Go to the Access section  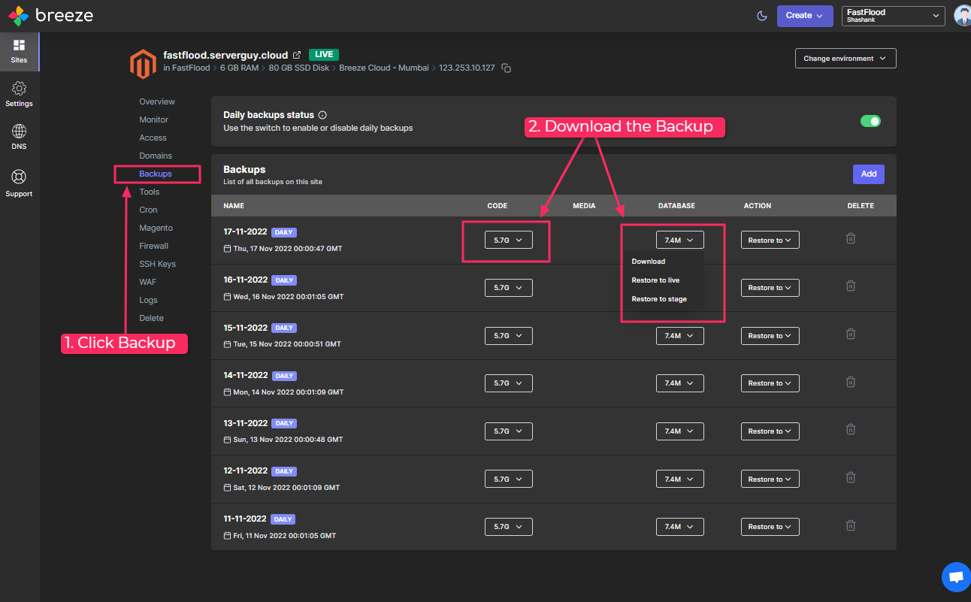tap(153, 138)
